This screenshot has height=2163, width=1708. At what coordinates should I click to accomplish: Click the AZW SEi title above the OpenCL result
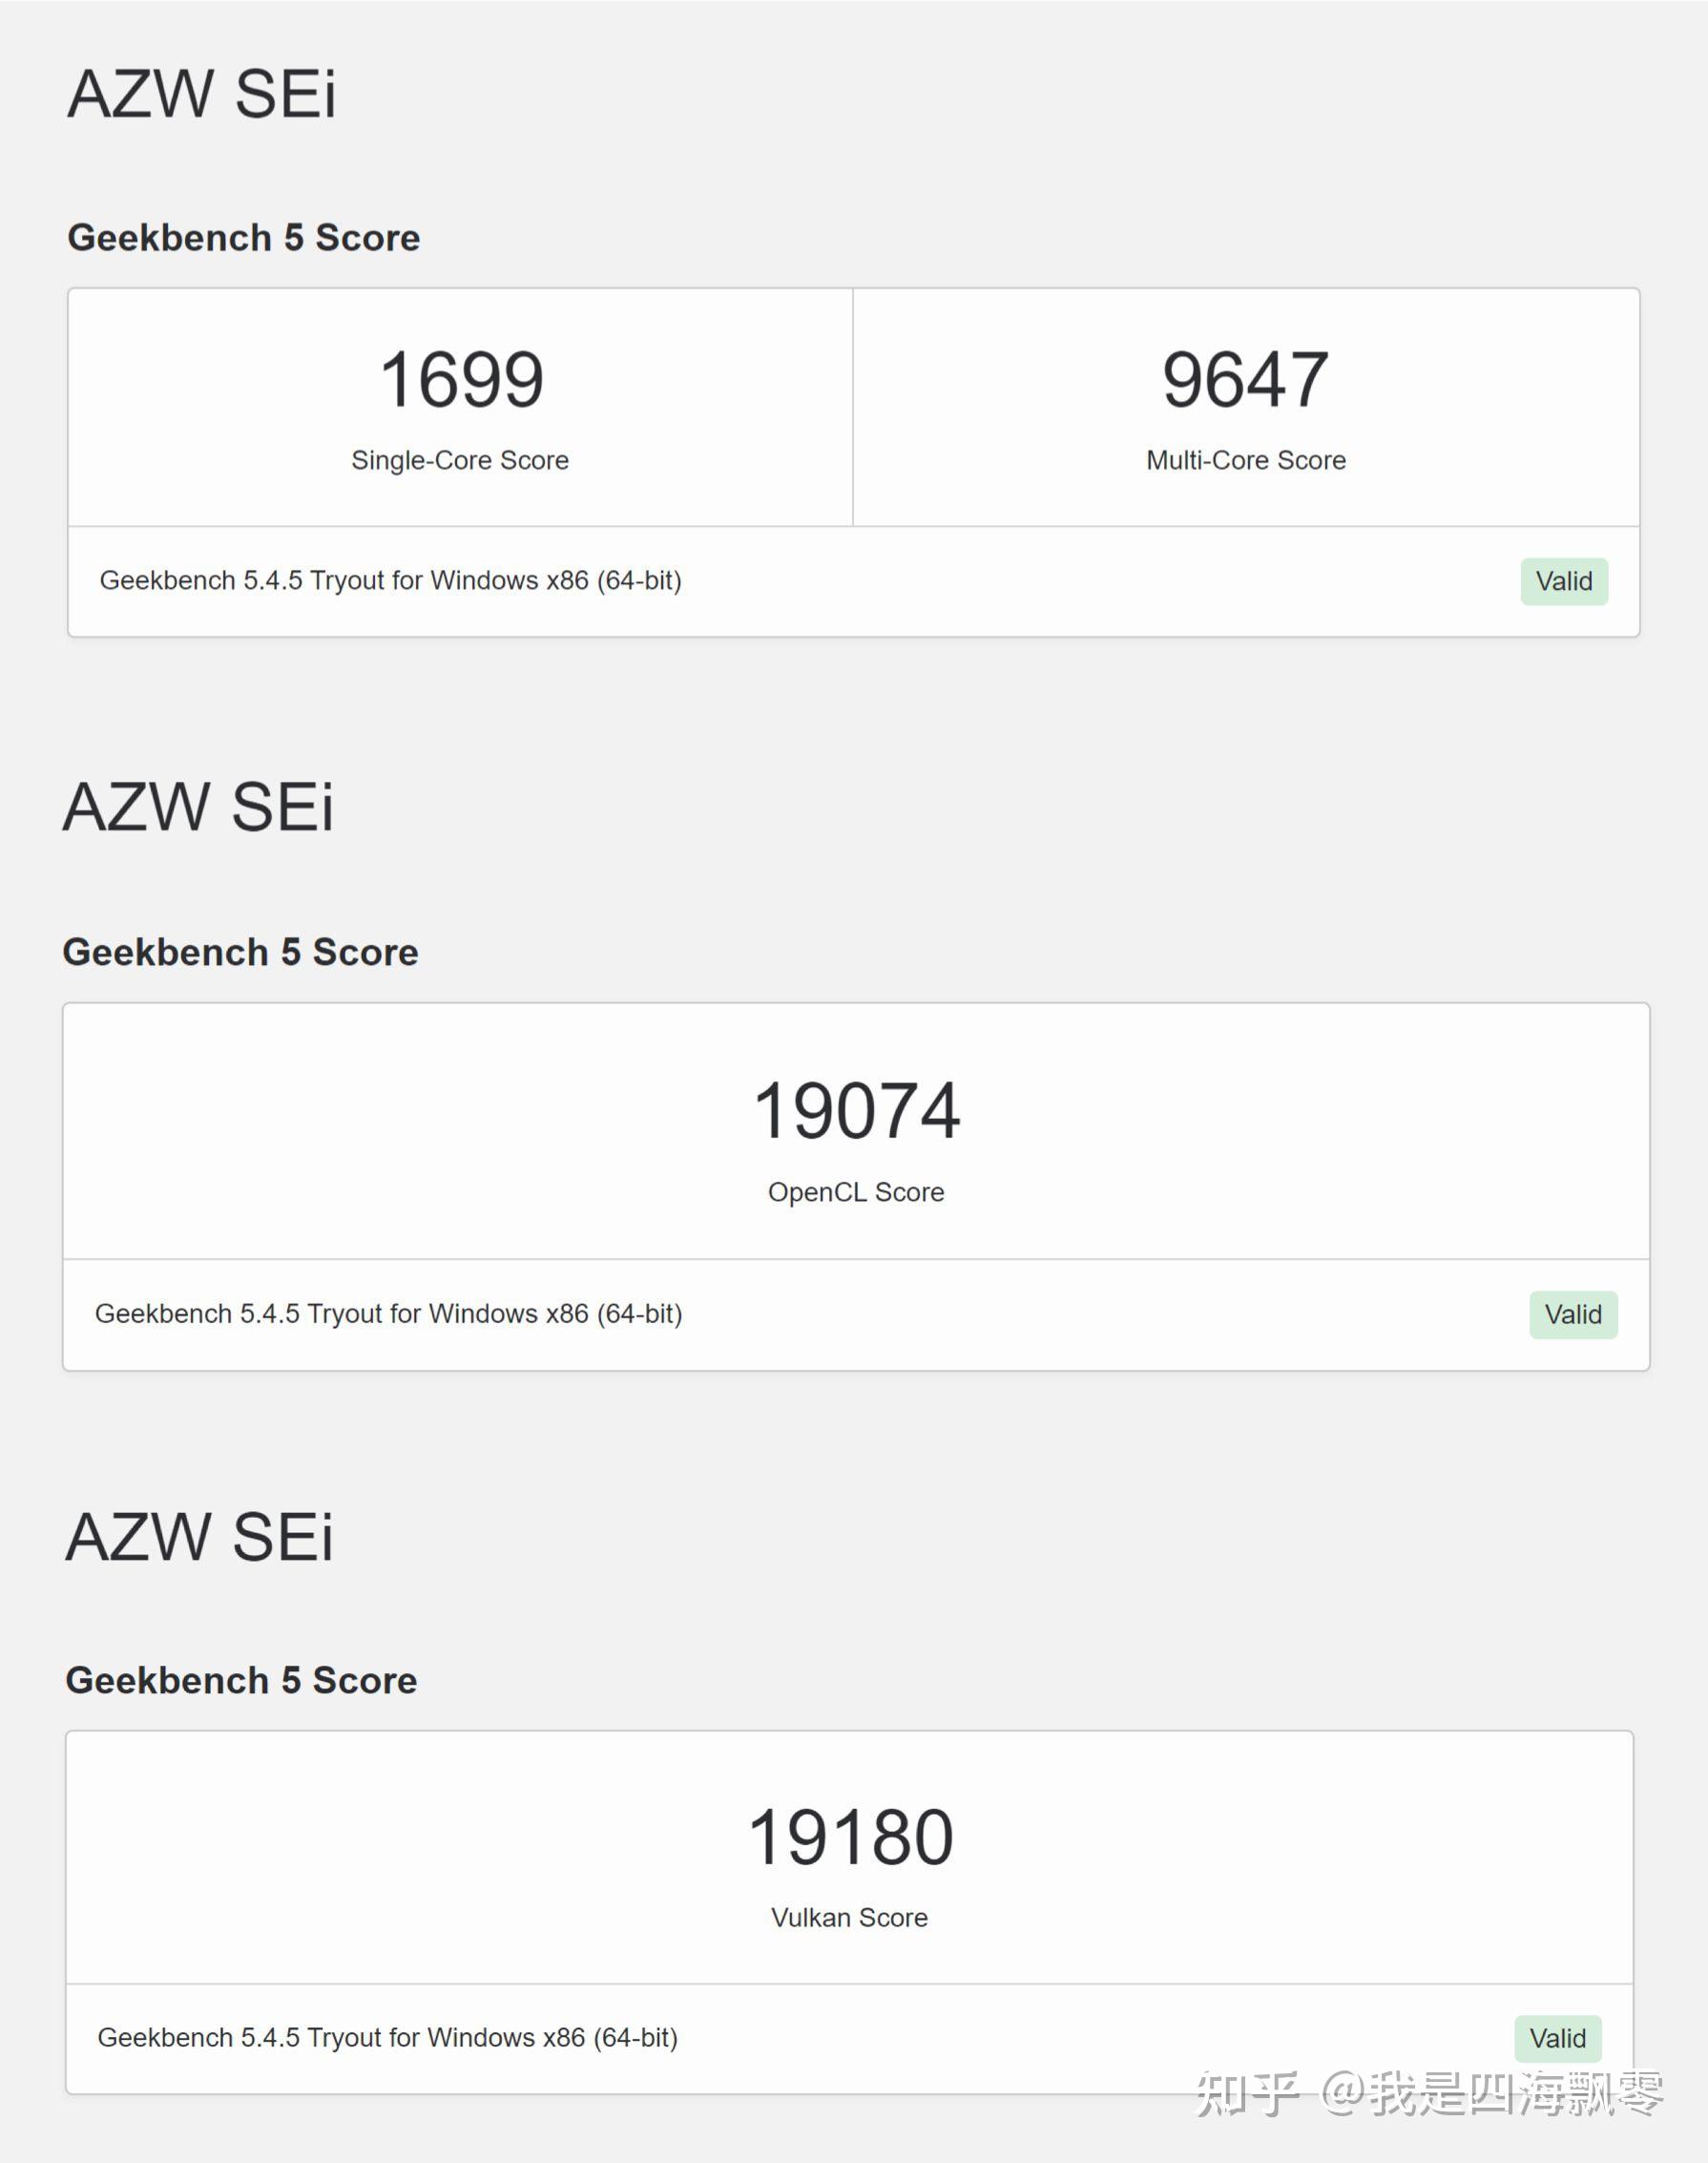coord(198,808)
